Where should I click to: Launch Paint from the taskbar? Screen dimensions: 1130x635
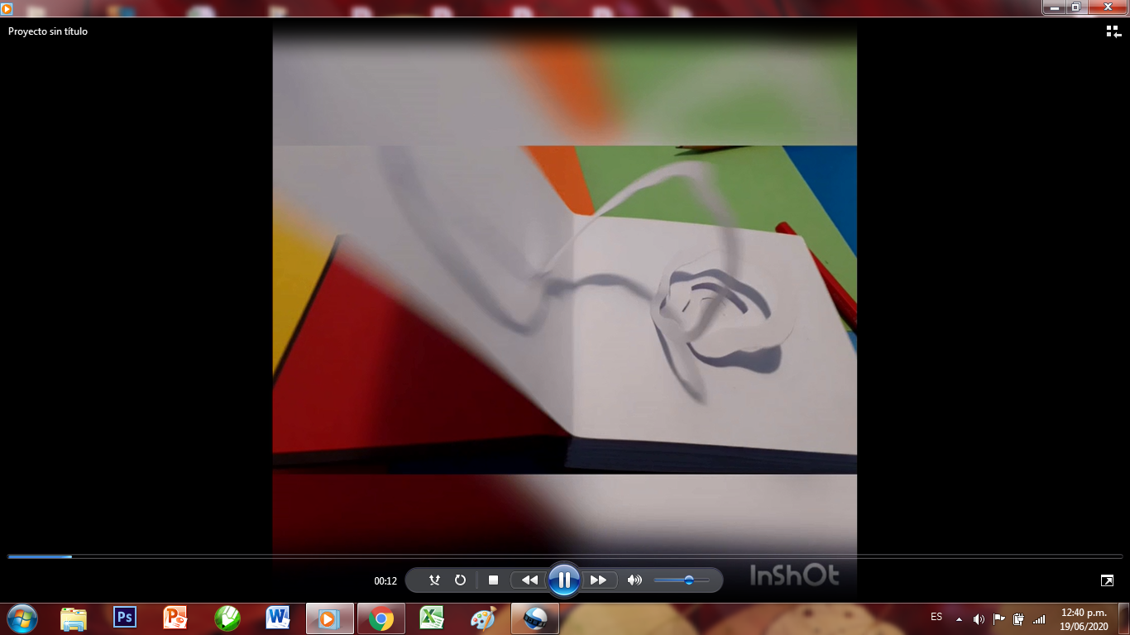click(x=484, y=618)
